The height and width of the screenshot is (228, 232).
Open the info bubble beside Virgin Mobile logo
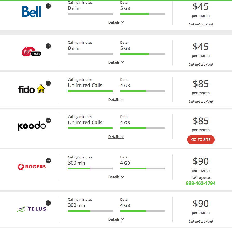[48, 46]
